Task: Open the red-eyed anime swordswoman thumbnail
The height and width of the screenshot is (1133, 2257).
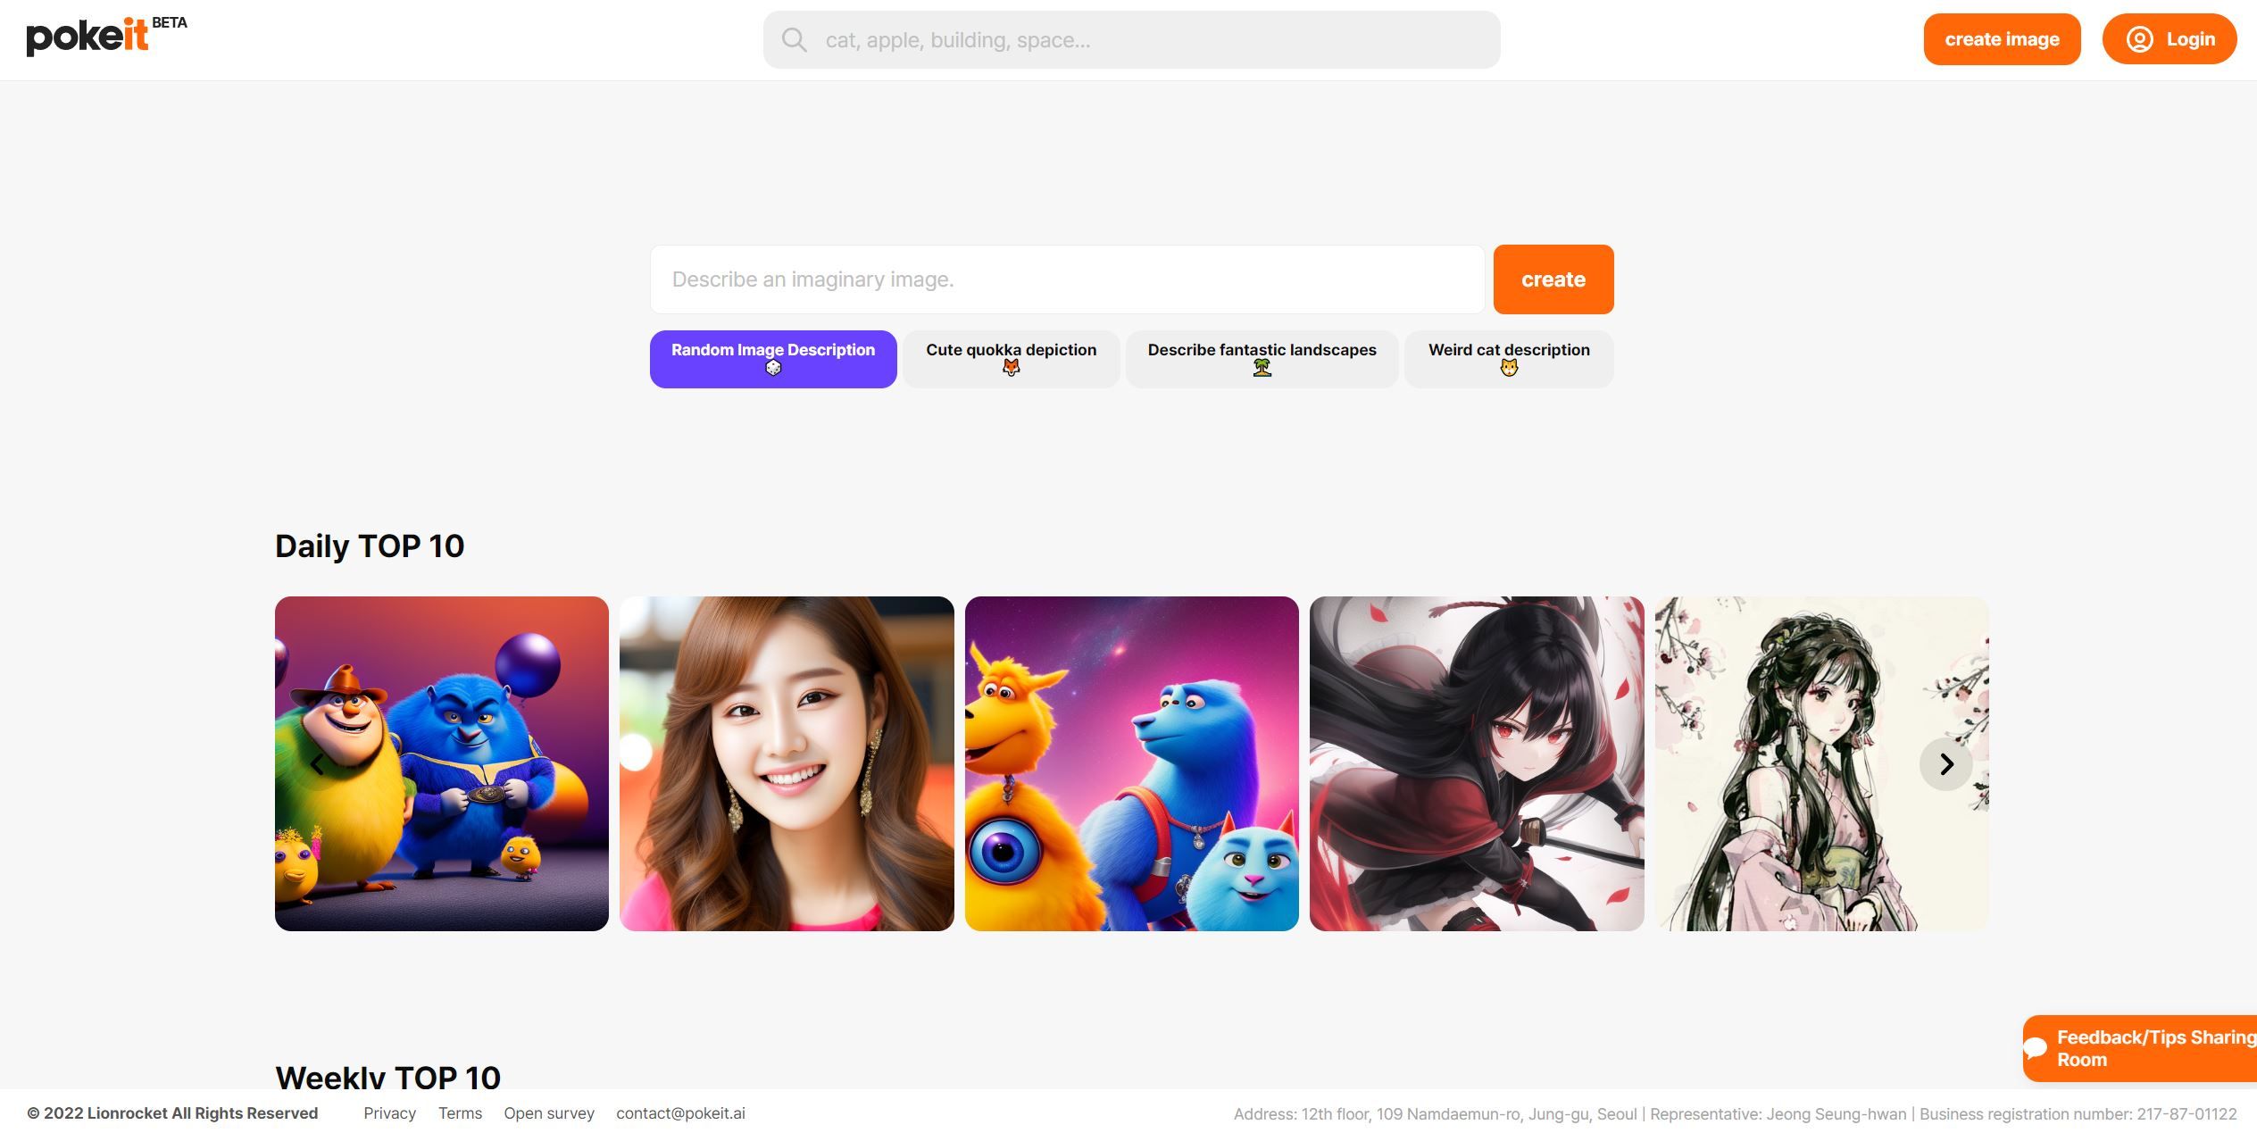Action: coord(1476,764)
